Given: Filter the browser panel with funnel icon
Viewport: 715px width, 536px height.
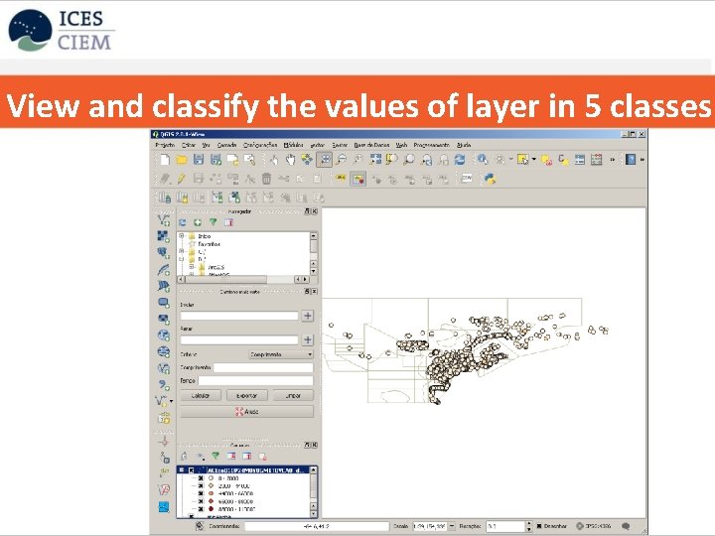Looking at the screenshot, I should (213, 222).
